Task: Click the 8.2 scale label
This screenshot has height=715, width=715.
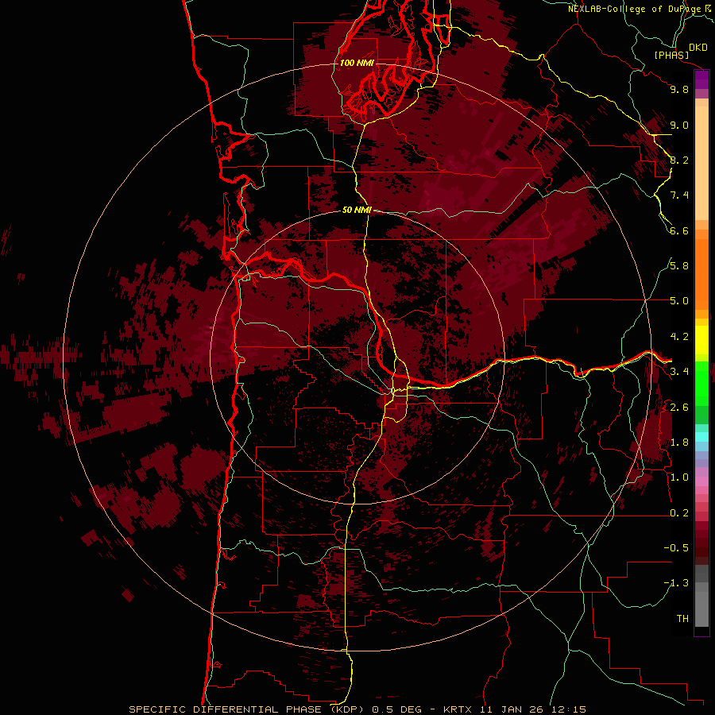Action: tap(679, 160)
